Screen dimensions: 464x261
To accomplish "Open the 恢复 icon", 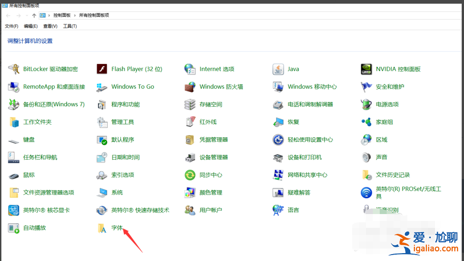I will click(x=278, y=122).
